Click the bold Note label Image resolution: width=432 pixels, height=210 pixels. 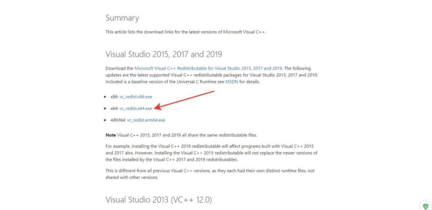(111, 135)
